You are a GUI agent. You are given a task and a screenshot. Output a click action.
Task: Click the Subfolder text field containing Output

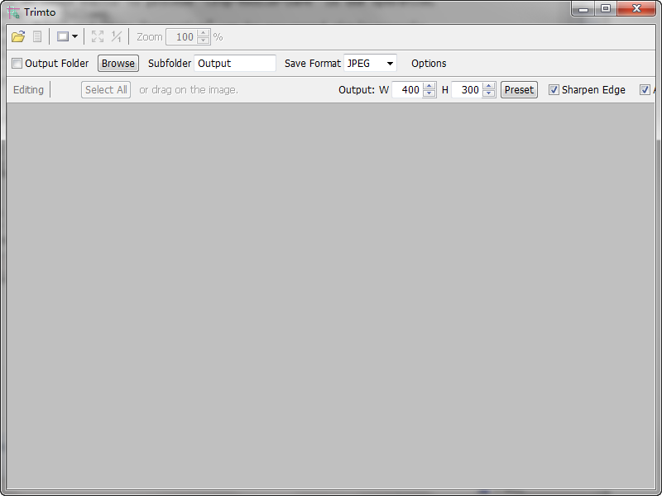(235, 64)
